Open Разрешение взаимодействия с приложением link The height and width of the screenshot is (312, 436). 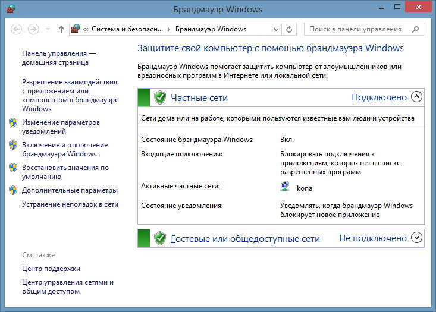pyautogui.click(x=70, y=95)
